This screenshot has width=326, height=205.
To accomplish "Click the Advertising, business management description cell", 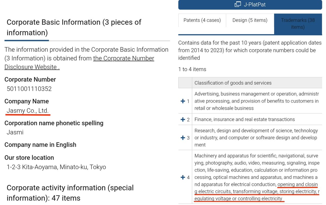I will [x=257, y=101].
